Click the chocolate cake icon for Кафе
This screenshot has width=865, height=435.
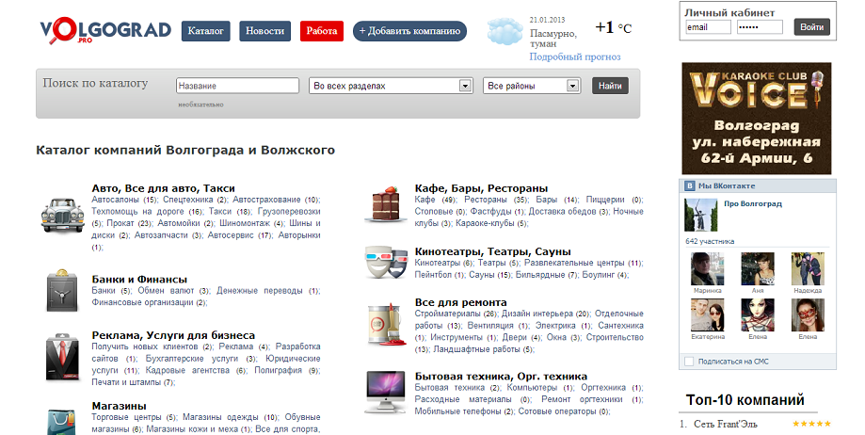click(x=385, y=204)
